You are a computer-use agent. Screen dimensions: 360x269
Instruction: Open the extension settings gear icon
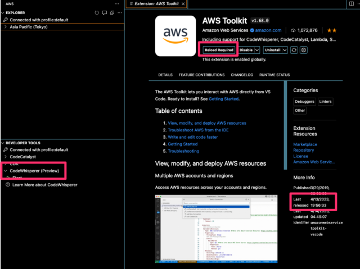304,50
